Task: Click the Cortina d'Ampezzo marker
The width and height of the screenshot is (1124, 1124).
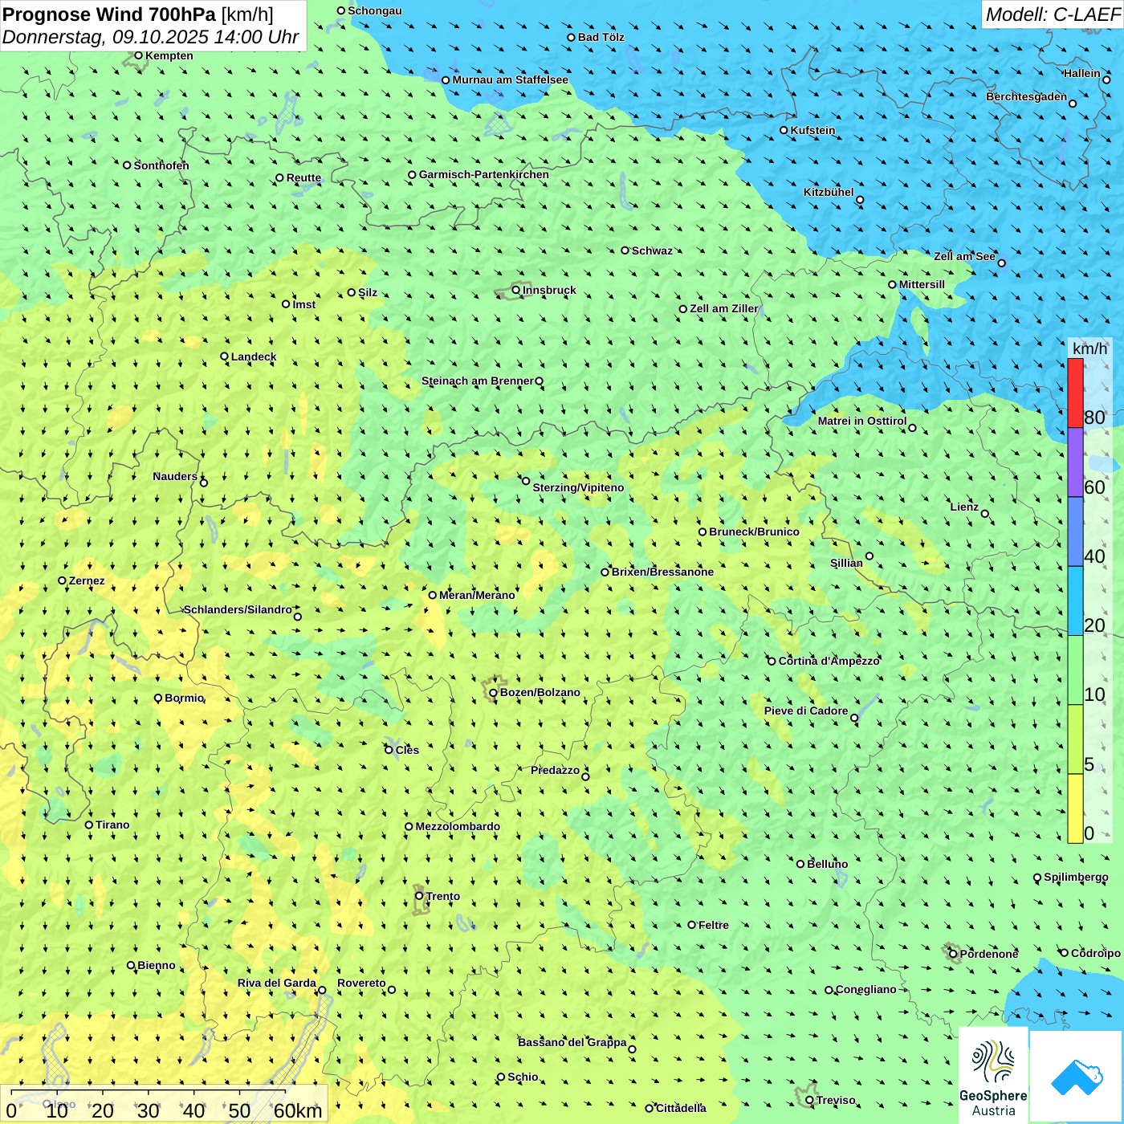Action: tap(772, 662)
